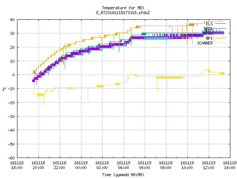
Task: Click the y-axis tick label -50
Action: 11,144
